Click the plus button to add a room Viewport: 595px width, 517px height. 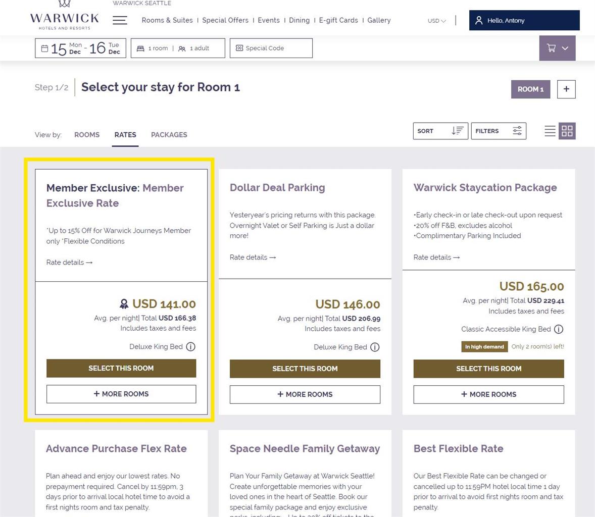click(566, 89)
